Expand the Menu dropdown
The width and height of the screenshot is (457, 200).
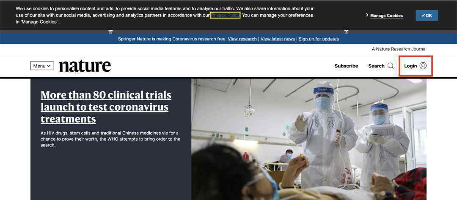click(42, 66)
